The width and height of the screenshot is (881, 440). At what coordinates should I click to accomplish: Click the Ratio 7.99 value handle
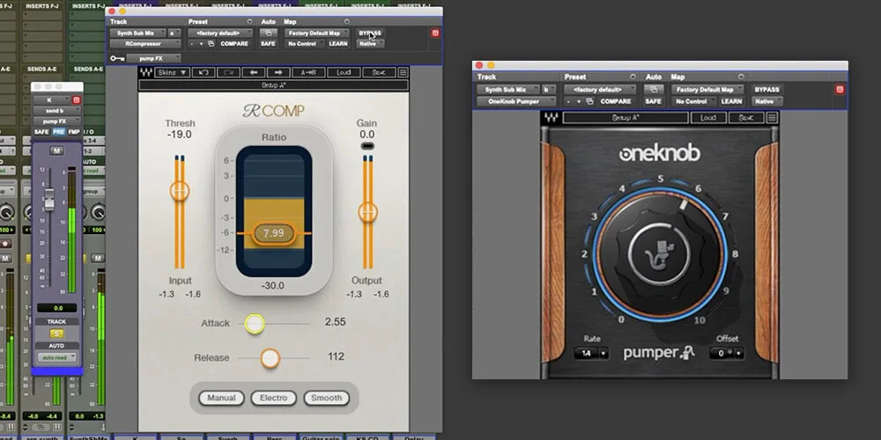[274, 233]
